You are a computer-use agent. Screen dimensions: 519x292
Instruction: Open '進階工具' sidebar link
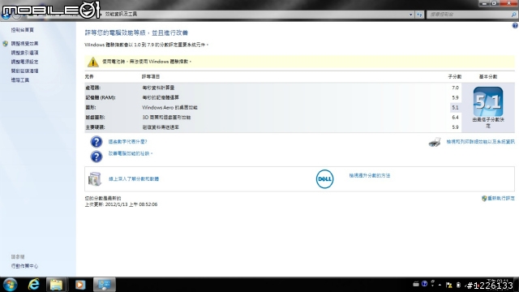(19, 80)
